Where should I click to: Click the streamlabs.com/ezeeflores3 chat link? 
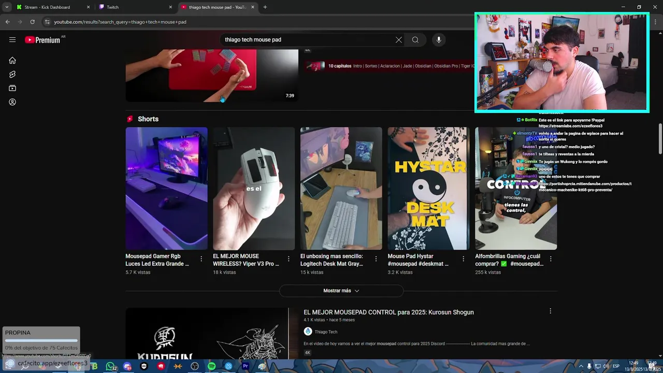[570, 126]
